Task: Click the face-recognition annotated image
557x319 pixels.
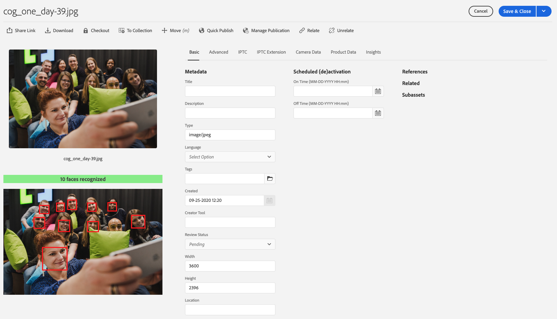Action: click(x=83, y=242)
